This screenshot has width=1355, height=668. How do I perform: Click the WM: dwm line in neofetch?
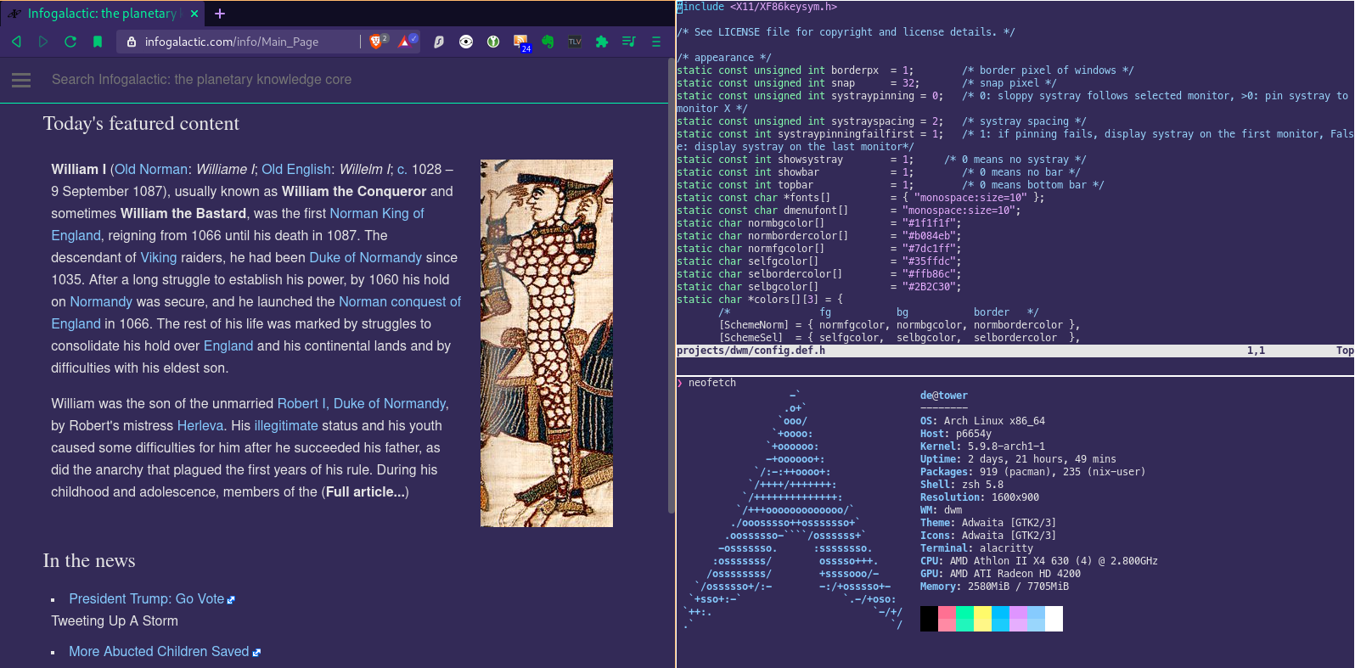point(942,510)
